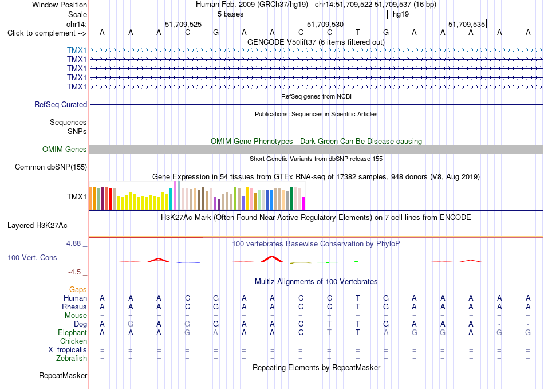Click the GTEx Gene Expression in 54 tissues title

(x=316, y=176)
